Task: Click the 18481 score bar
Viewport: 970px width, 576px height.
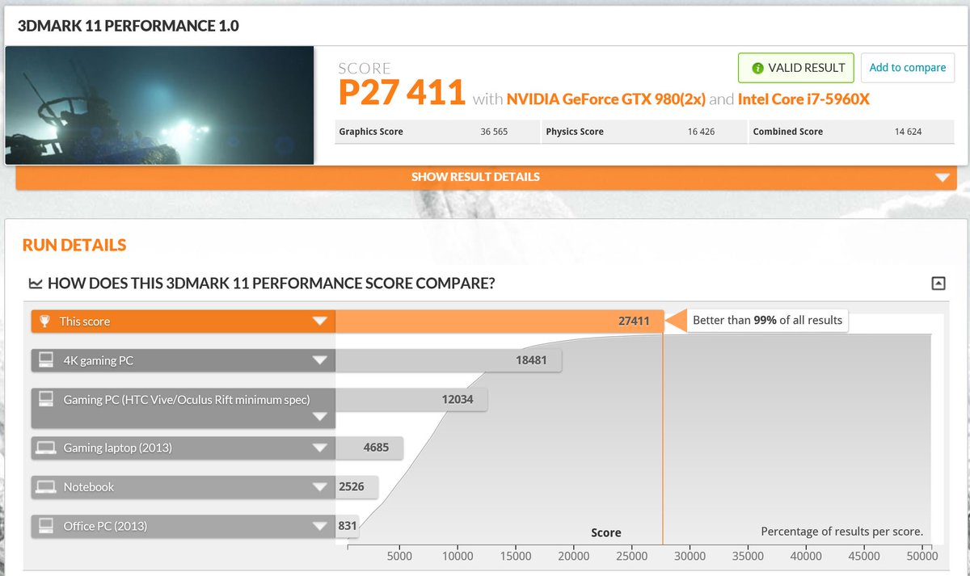Action: coord(449,360)
